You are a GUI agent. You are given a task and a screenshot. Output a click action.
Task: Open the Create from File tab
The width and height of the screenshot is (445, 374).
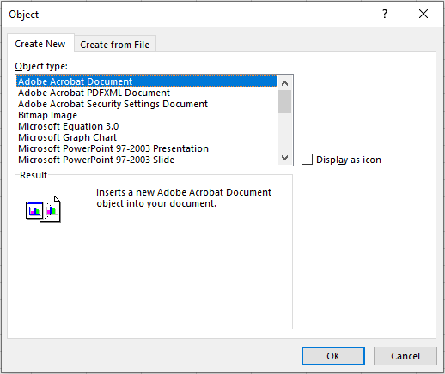tap(115, 45)
